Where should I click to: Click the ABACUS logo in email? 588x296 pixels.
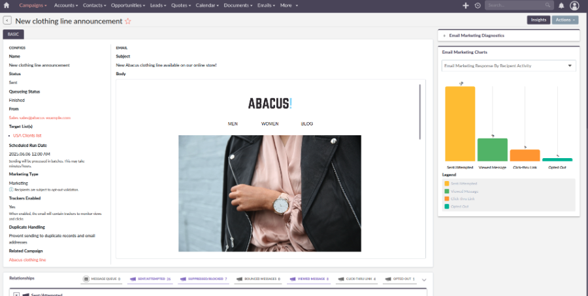270,103
